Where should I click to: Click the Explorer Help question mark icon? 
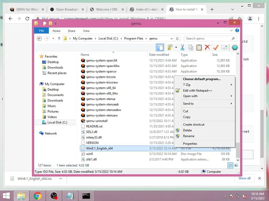coord(237,31)
